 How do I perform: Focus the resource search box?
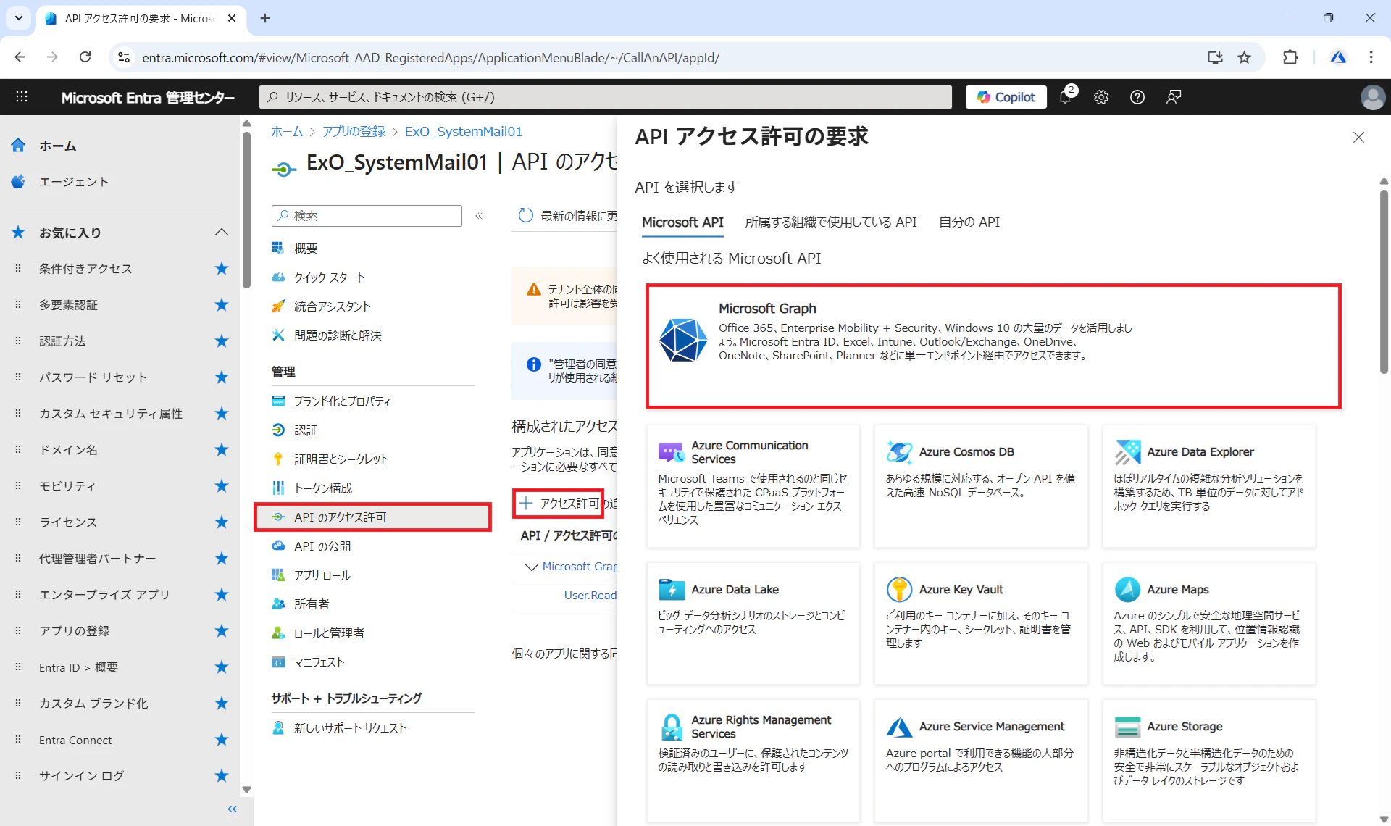tap(605, 97)
